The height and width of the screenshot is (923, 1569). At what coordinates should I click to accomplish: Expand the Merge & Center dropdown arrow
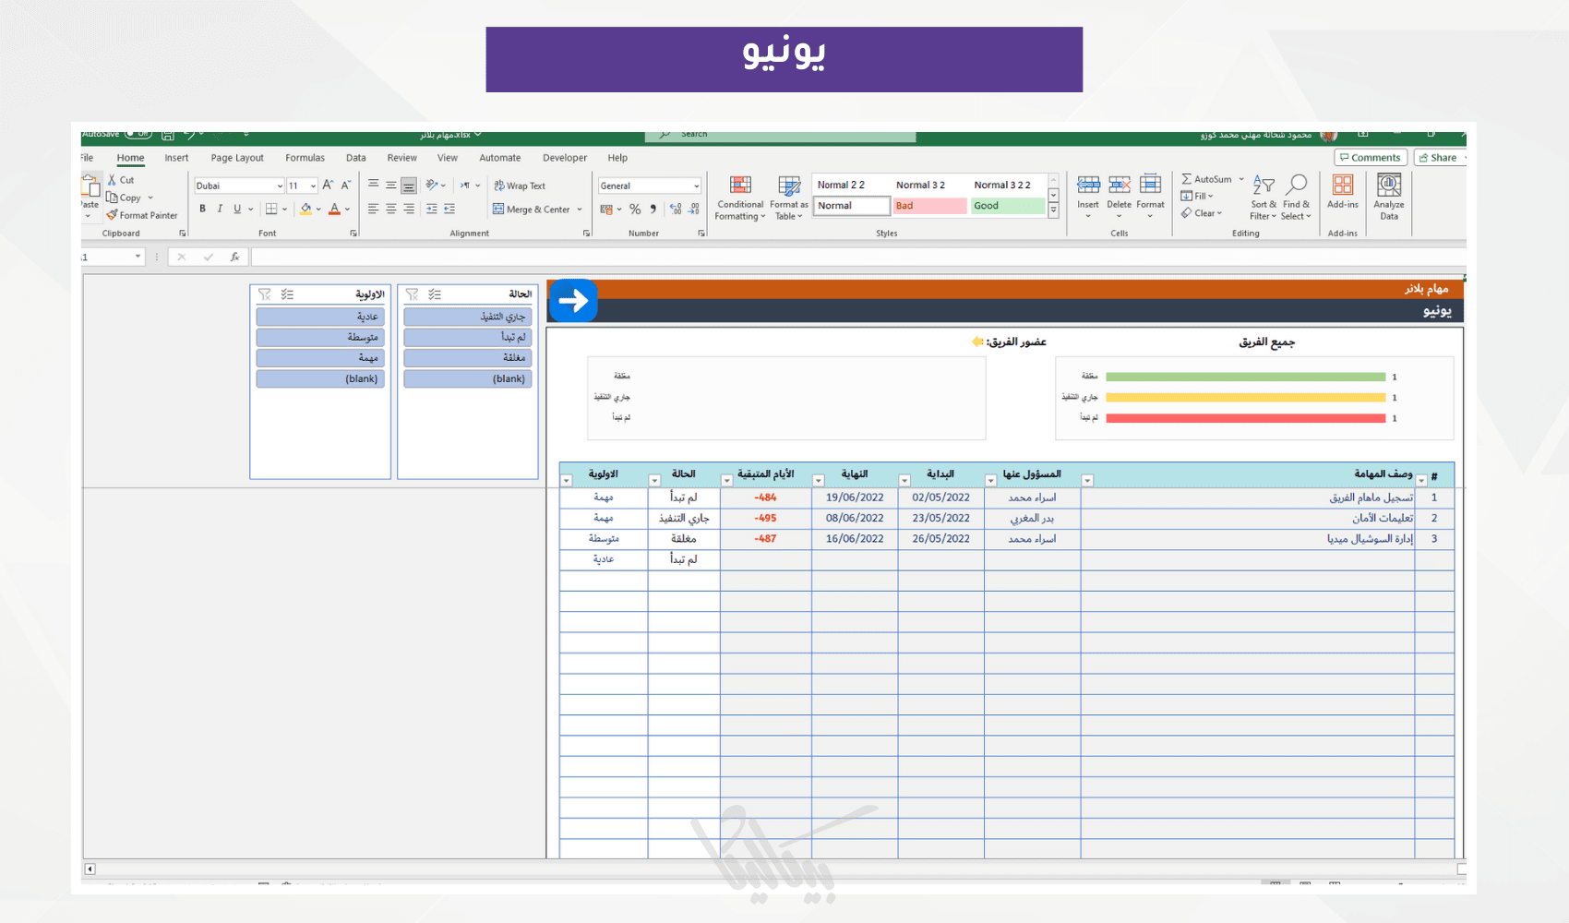coord(580,210)
